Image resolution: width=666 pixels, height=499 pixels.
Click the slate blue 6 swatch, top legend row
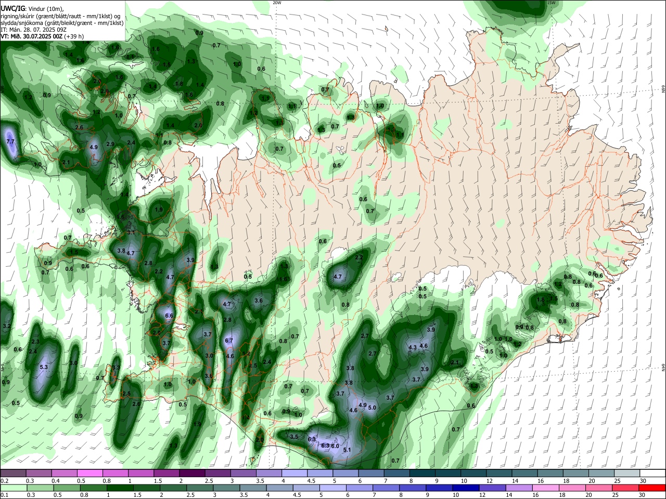pyautogui.click(x=372, y=474)
